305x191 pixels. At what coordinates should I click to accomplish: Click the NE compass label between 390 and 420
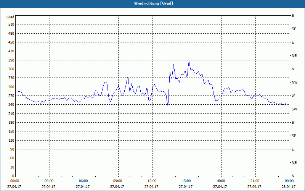tap(294, 56)
